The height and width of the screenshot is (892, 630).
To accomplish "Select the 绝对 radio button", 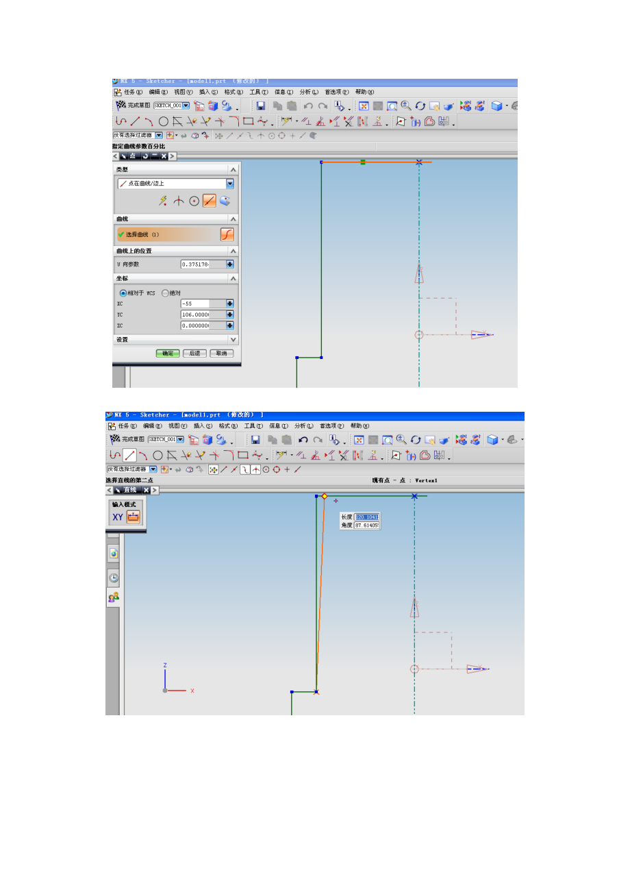I will pyautogui.click(x=165, y=293).
